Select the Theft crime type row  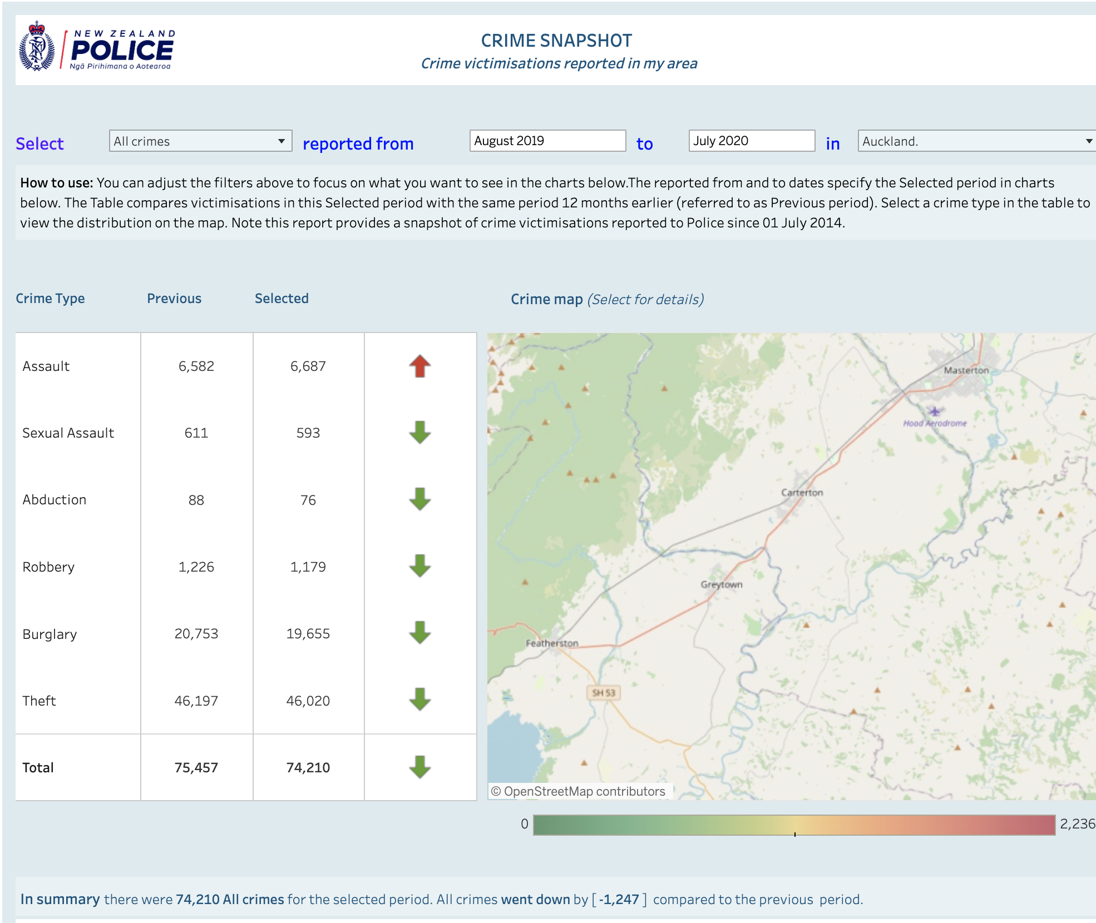(246, 701)
